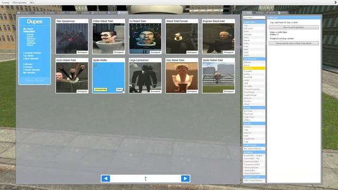Select the Thruster tool
This screenshot has height=190, width=338.
[x=254, y=101]
